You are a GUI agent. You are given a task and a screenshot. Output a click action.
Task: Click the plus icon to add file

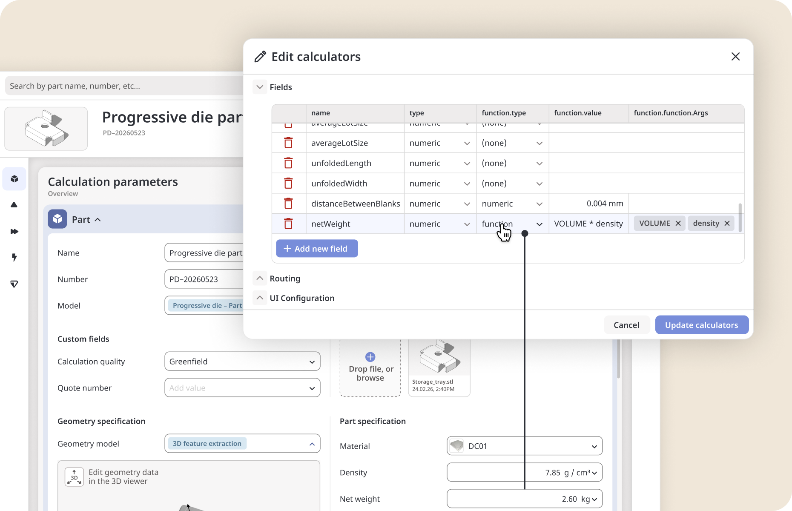[x=370, y=357]
